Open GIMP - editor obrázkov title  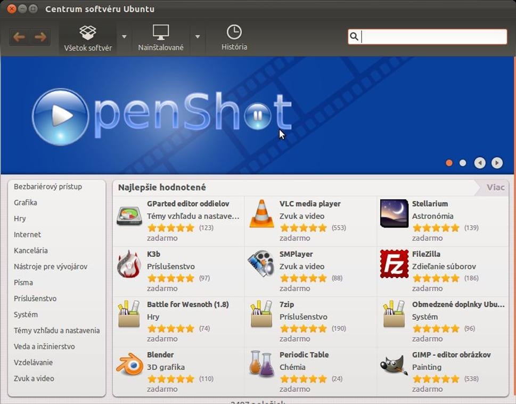(x=451, y=355)
